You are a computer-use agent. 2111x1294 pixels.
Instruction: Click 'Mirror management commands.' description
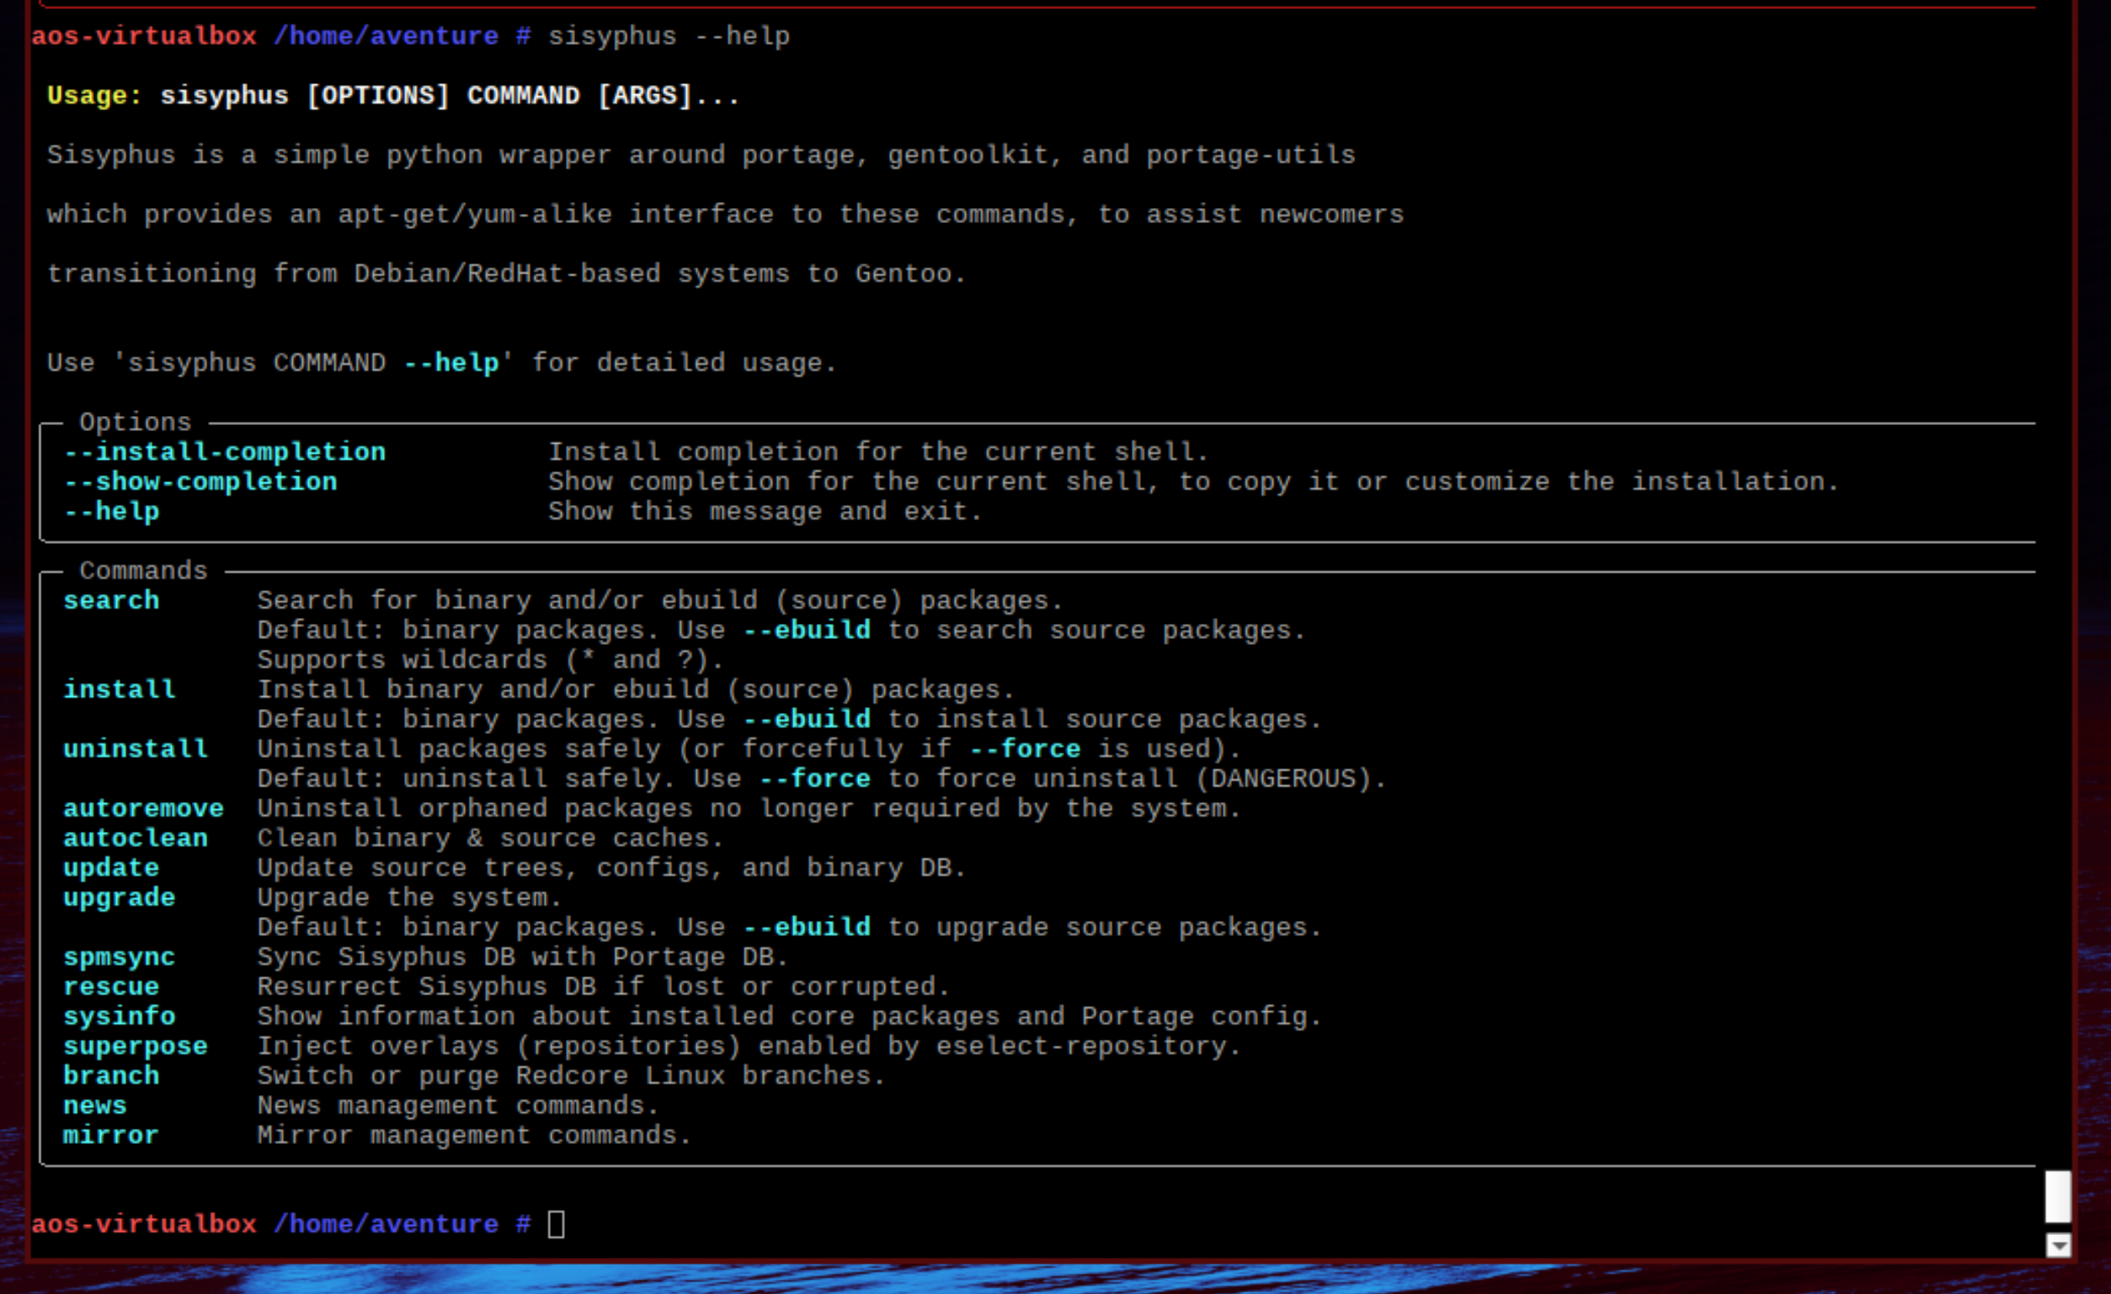475,1135
